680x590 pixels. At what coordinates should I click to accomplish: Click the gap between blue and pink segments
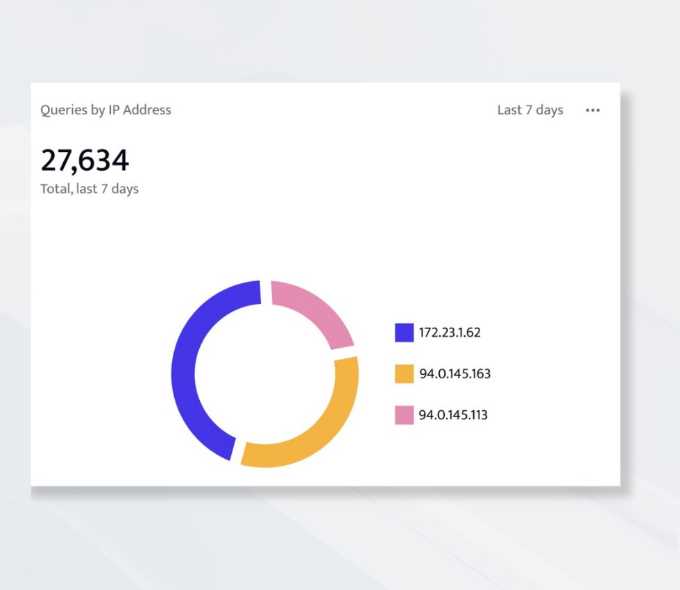coord(266,292)
